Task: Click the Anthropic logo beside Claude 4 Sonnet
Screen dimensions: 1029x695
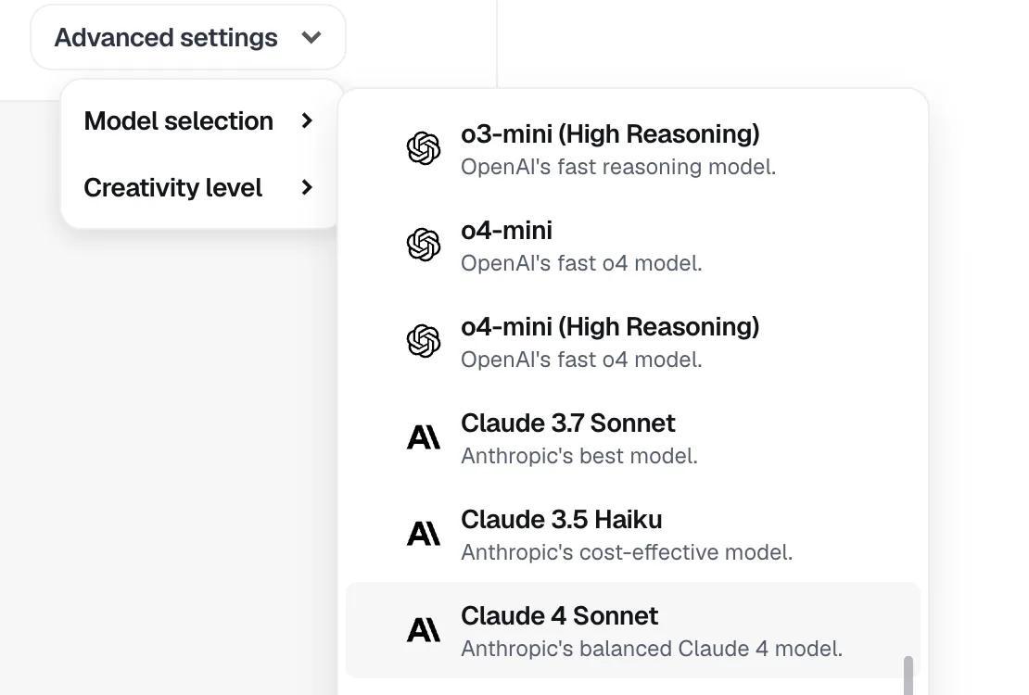Action: [424, 630]
